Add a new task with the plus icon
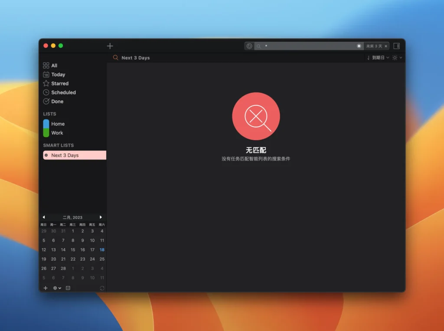The image size is (444, 331). tap(46, 288)
